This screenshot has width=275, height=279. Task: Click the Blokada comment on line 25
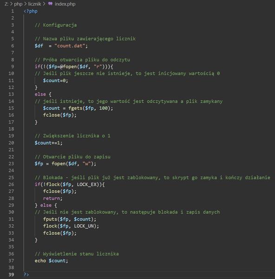152,178
